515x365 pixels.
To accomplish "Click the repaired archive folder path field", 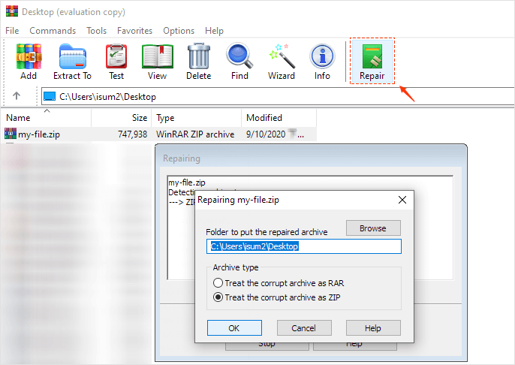I will (304, 246).
